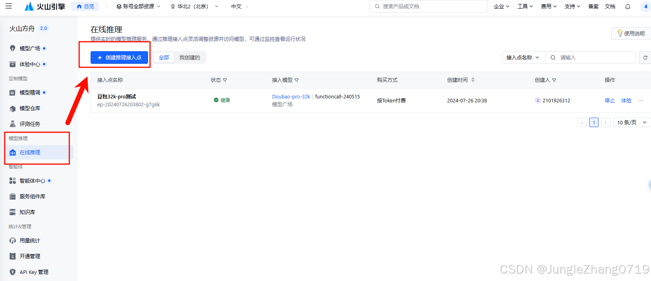Viewport: 651px width, 281px height.
Task: Click the 体验中心 sidebar icon
Action: (13, 64)
